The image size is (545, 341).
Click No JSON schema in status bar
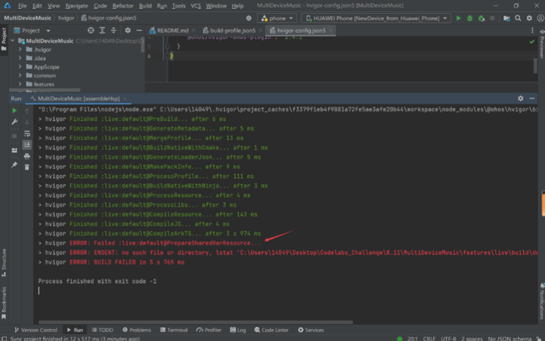pos(510,338)
